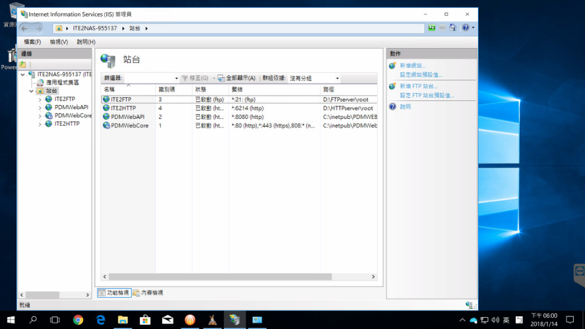Click the back navigation arrow

click(25, 28)
